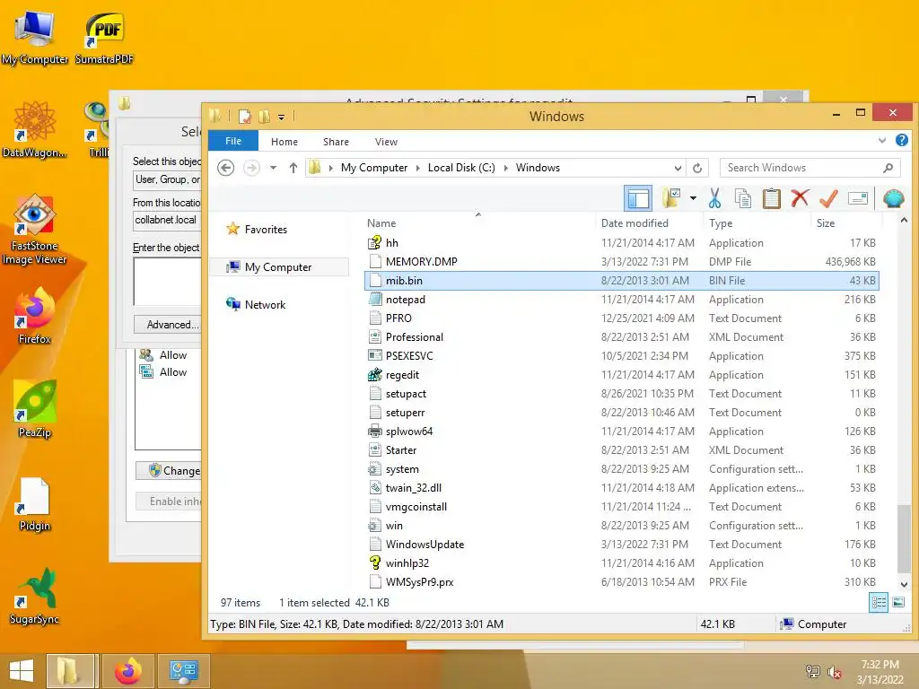Click the object name box in Select dialog
Image resolution: width=919 pixels, height=689 pixels.
point(168,281)
